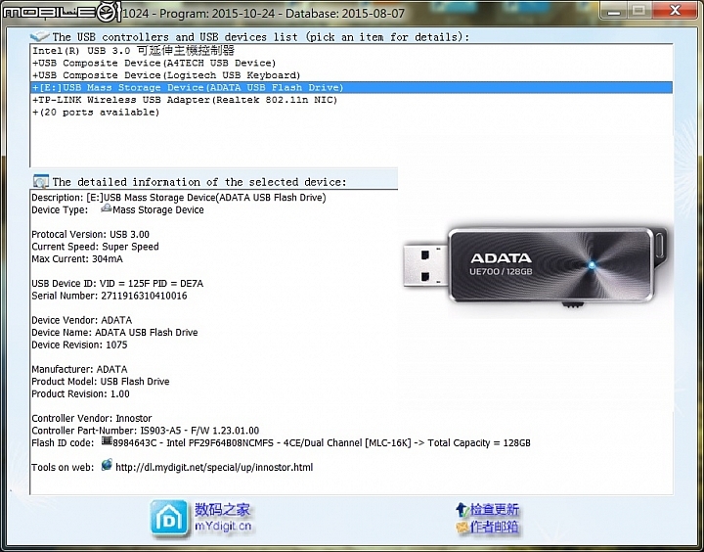Click the Current Speed: Super Speed line
The image size is (704, 552).
[95, 247]
